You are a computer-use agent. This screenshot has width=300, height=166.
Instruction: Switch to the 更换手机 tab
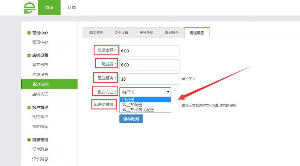[x=146, y=33]
